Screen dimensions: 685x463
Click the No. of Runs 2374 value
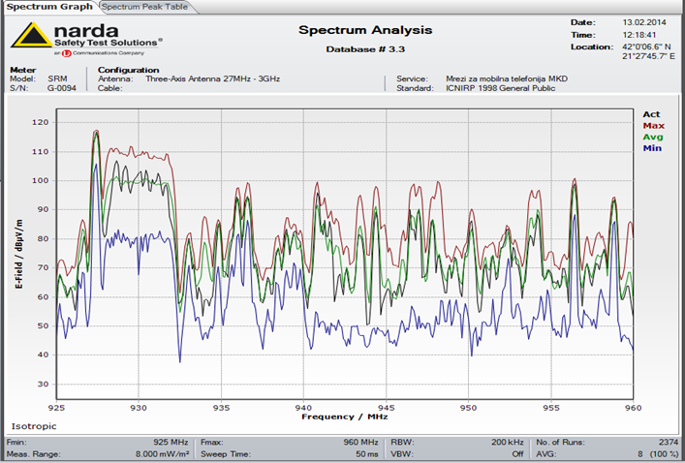tap(663, 441)
